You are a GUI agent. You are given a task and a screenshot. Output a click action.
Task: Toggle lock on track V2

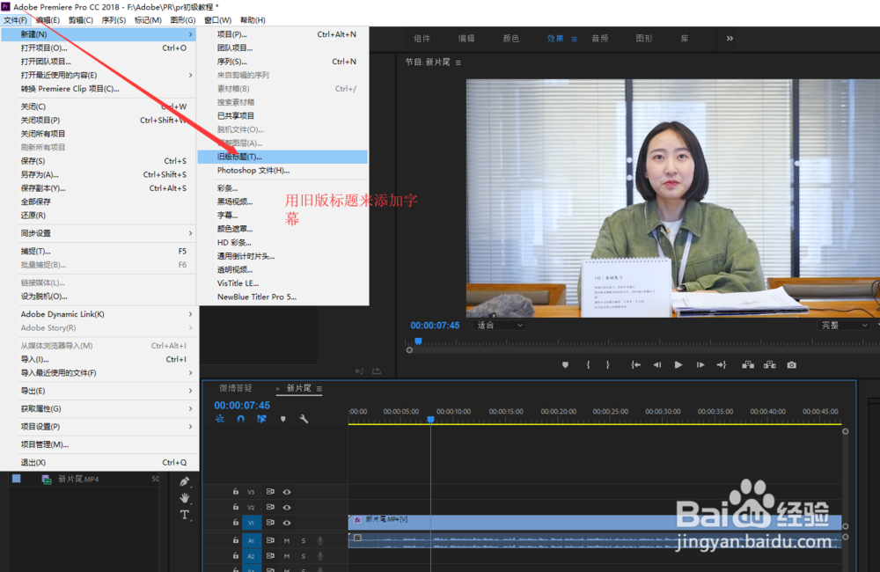(236, 507)
